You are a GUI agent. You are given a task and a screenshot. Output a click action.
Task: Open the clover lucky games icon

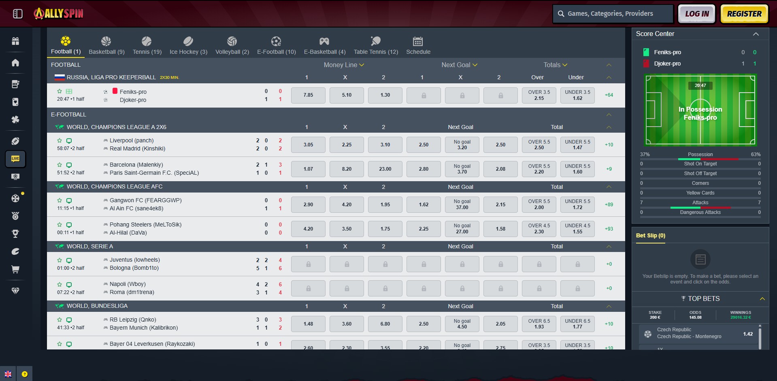click(15, 120)
